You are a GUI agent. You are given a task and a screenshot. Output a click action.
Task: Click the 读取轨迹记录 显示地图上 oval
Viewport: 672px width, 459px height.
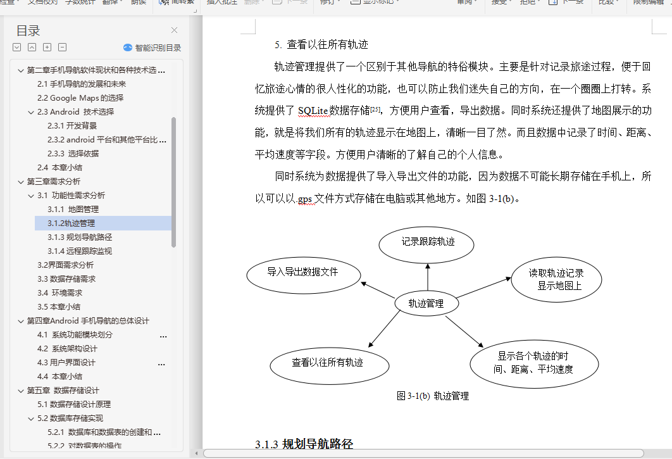(x=556, y=280)
